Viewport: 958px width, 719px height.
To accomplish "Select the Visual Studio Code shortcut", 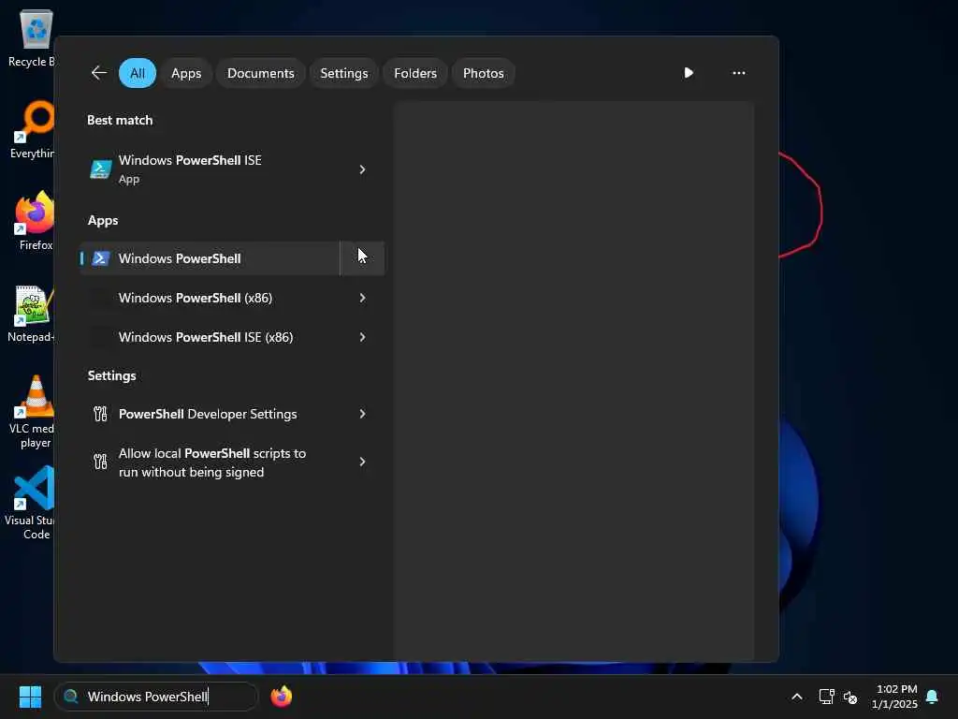I will [32, 503].
